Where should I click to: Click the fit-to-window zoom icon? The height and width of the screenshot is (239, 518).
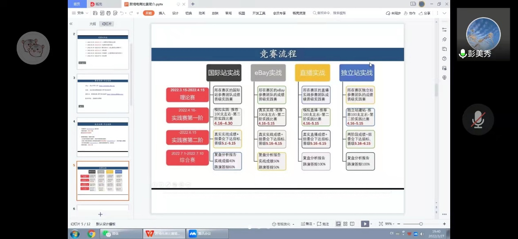pos(381,224)
